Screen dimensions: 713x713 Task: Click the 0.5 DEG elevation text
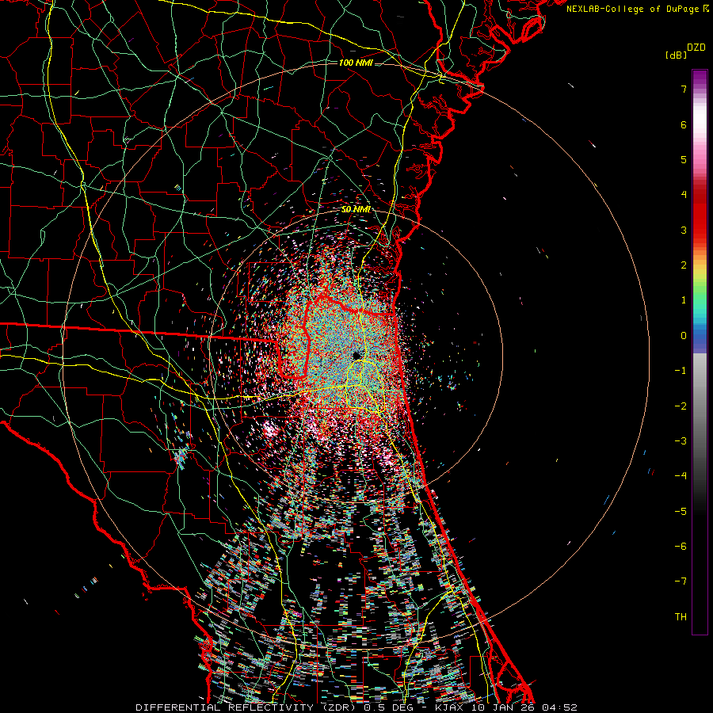click(x=387, y=707)
